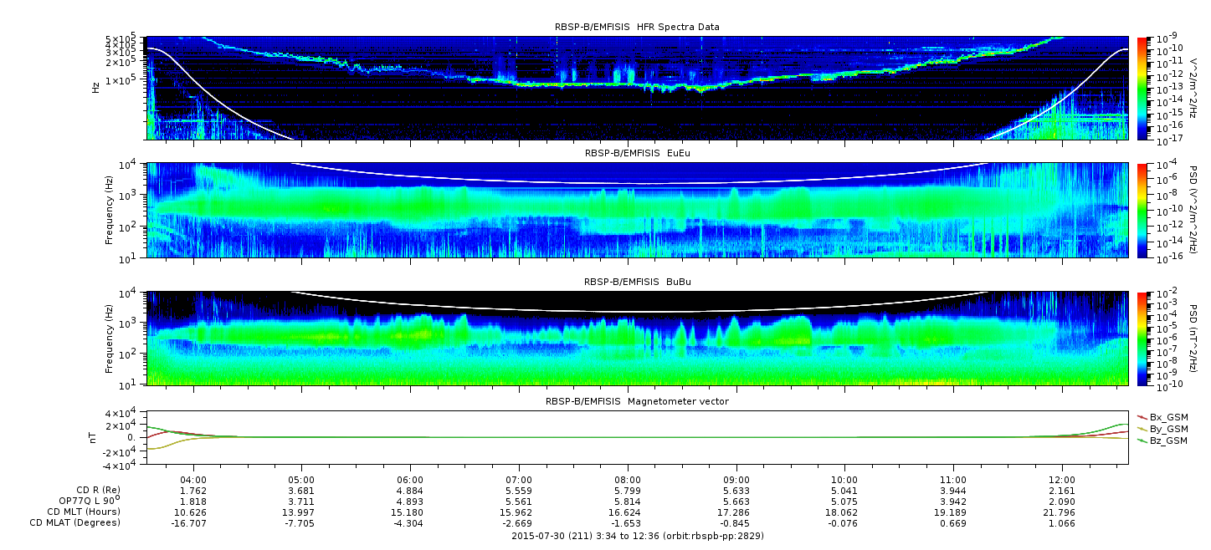Click the 12:00 time axis label
Screen dimensions: 1211x550
[1061, 480]
